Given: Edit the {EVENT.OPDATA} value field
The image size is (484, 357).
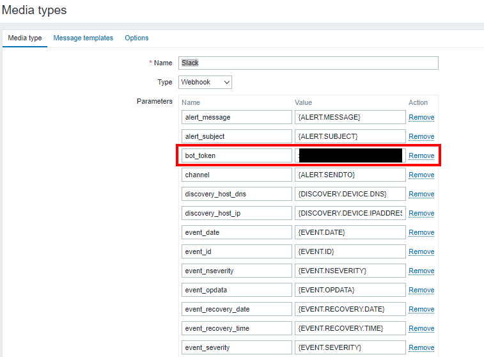Looking at the screenshot, I should (350, 290).
